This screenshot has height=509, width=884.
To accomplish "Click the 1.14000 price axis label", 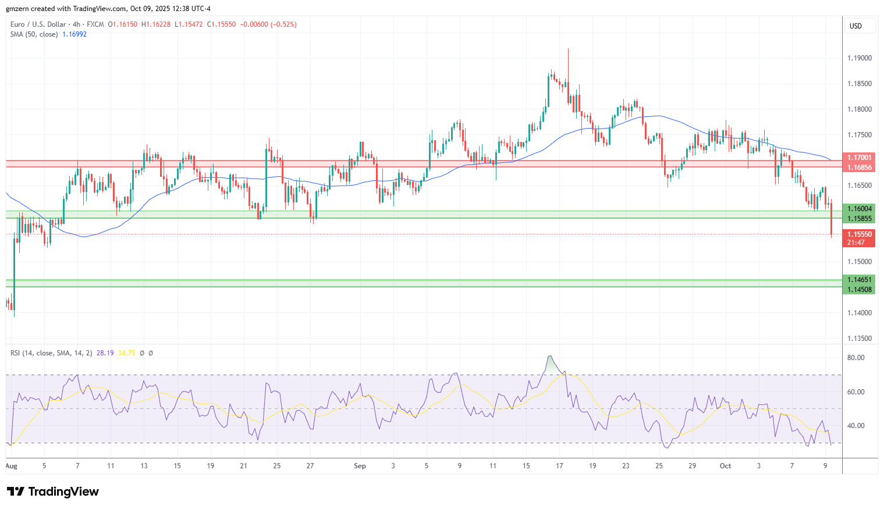I will pos(860,313).
